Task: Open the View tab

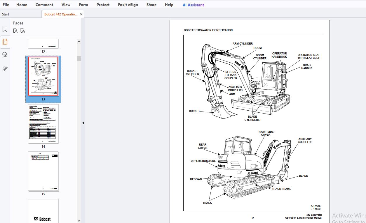Action: click(66, 5)
